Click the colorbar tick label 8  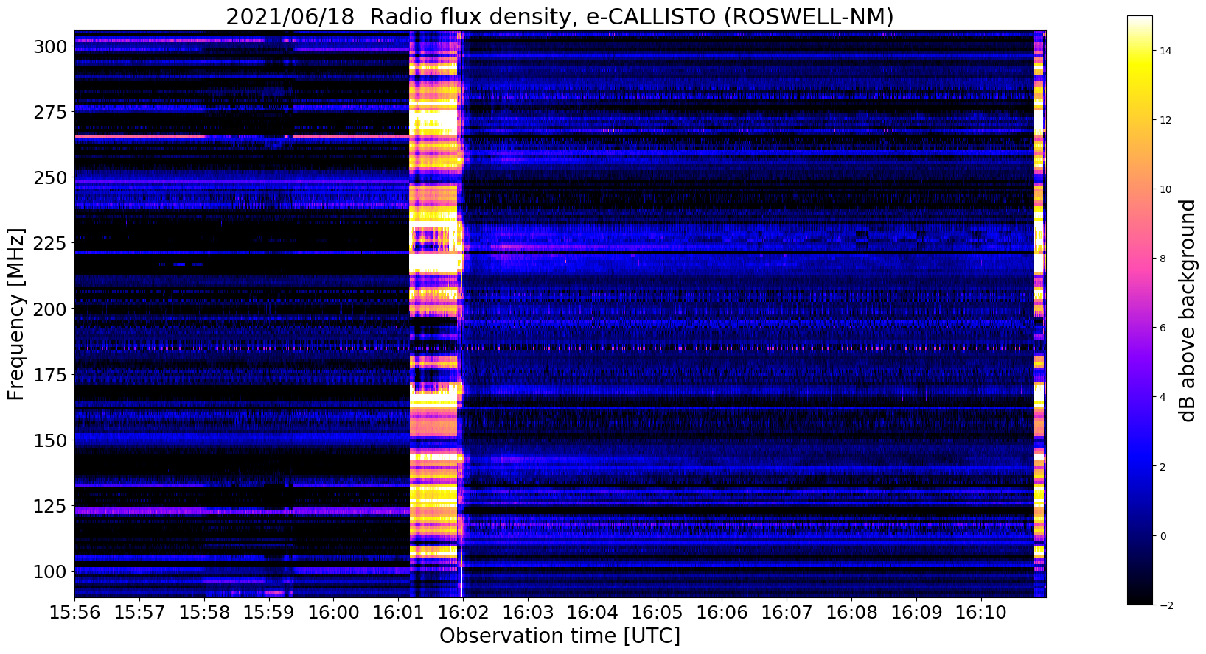(x=1163, y=259)
